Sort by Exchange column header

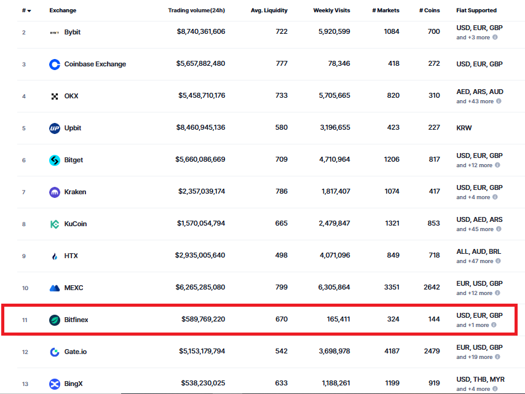click(63, 10)
